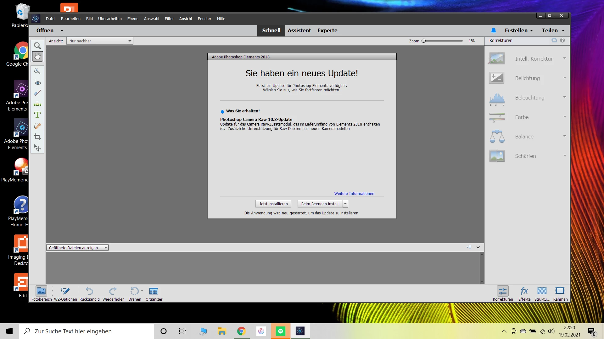Select the Whiten Teeth brush tool
The image size is (604, 339).
(37, 93)
